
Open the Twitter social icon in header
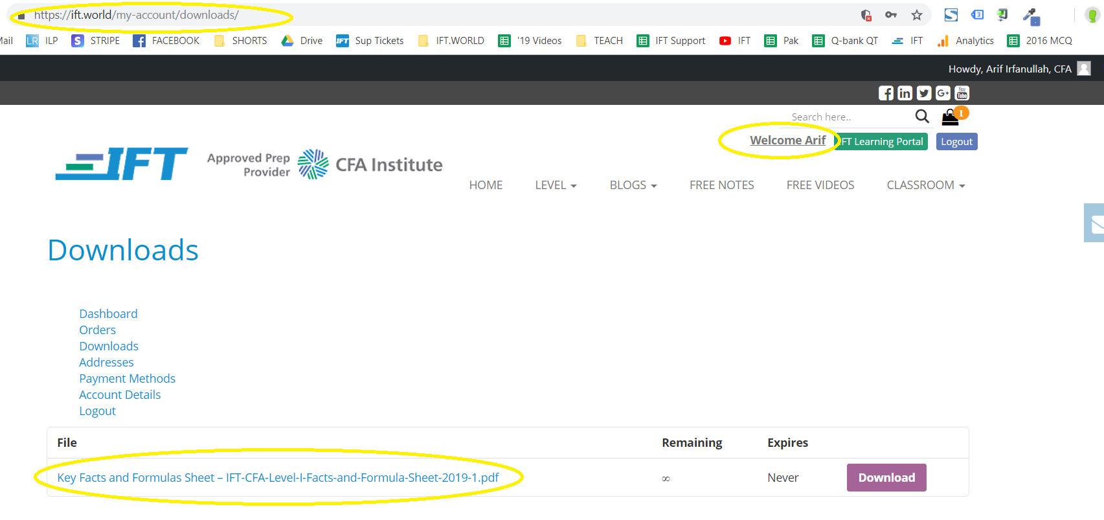tap(924, 93)
